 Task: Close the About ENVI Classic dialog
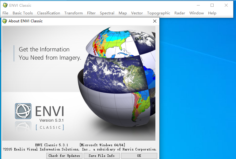tap(155, 21)
